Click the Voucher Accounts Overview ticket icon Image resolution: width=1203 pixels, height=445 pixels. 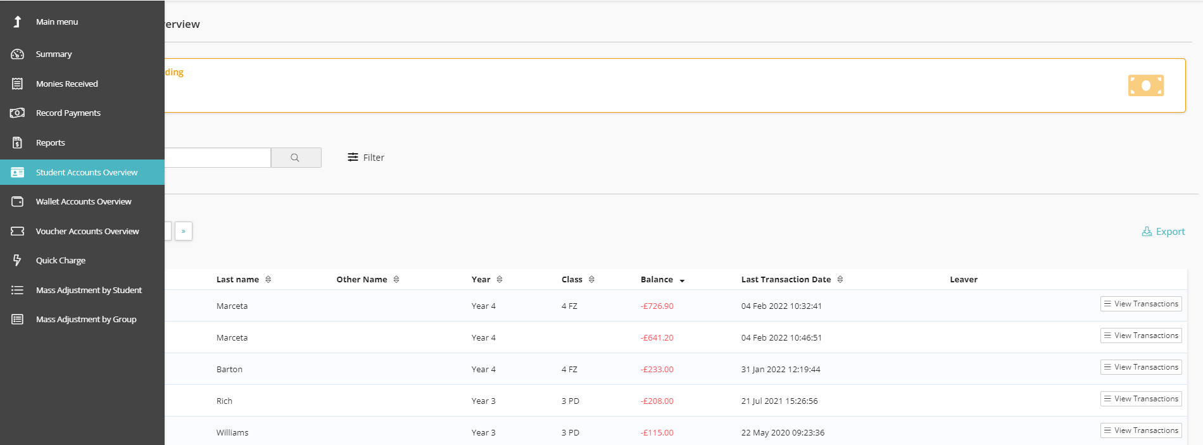pos(17,231)
